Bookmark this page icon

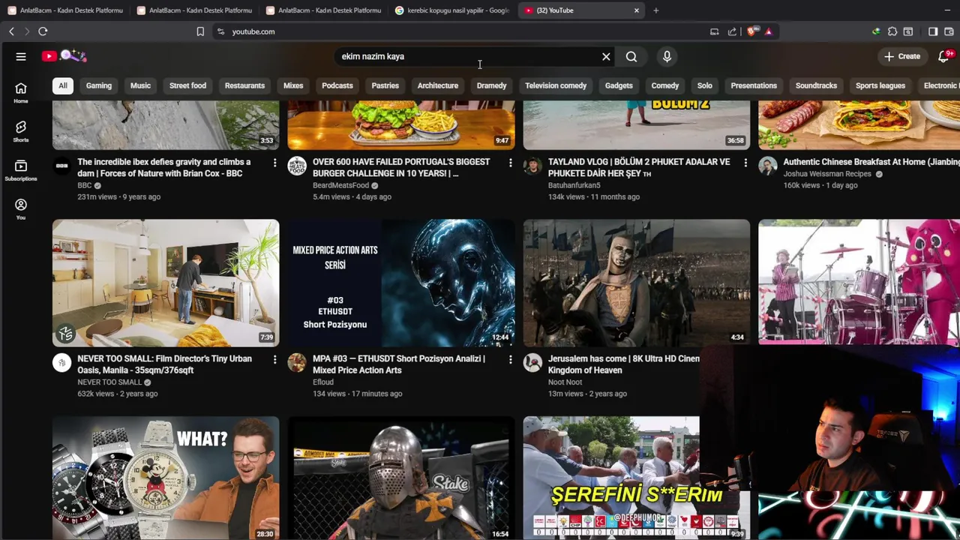[x=200, y=31]
